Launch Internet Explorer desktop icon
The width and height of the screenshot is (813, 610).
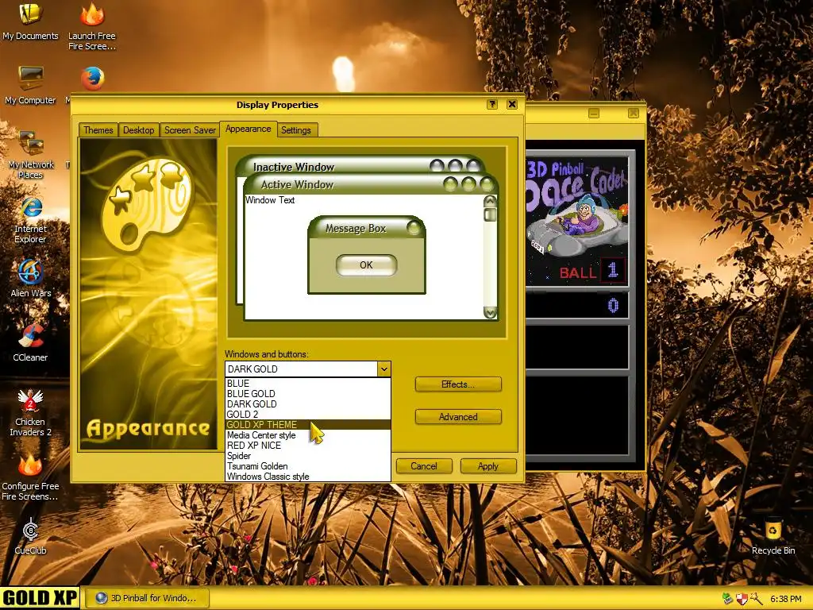click(x=31, y=220)
